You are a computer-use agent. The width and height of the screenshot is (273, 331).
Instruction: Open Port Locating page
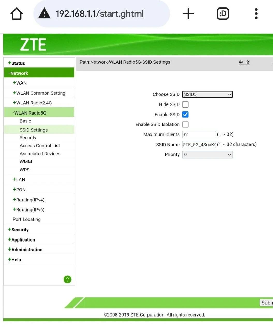point(27,220)
